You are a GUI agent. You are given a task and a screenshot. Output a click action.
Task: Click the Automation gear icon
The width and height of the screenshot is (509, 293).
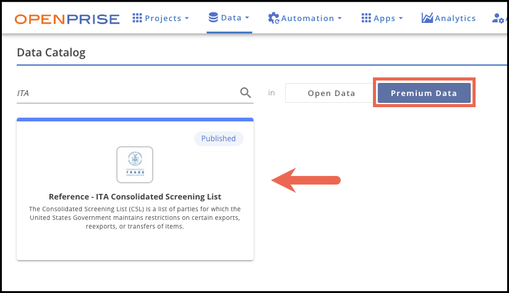coord(273,18)
